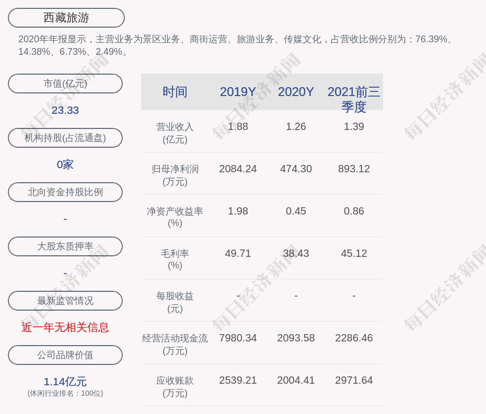
Task: Click the 归母净利润 2019 value 2084.24
Action: click(238, 169)
